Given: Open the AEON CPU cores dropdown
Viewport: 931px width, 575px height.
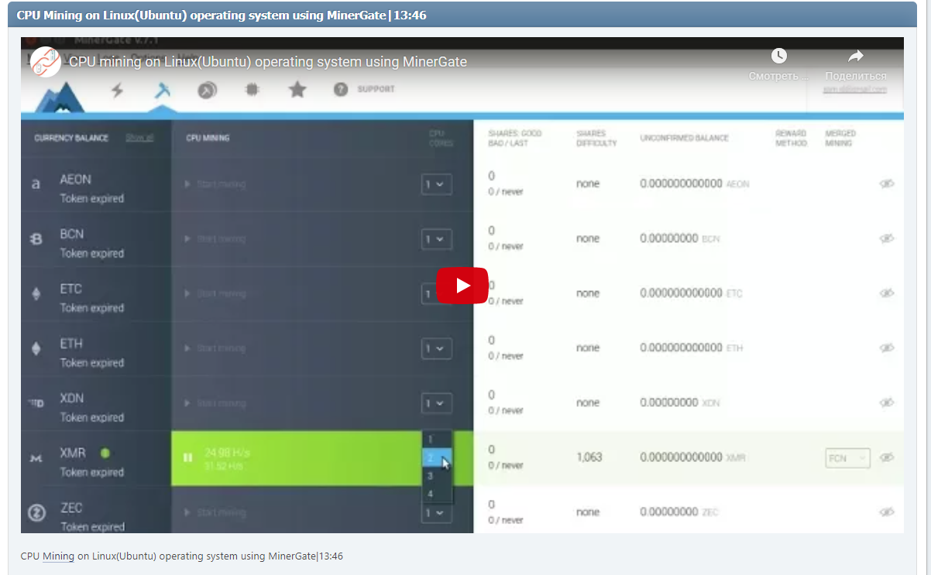Looking at the screenshot, I should tap(436, 185).
